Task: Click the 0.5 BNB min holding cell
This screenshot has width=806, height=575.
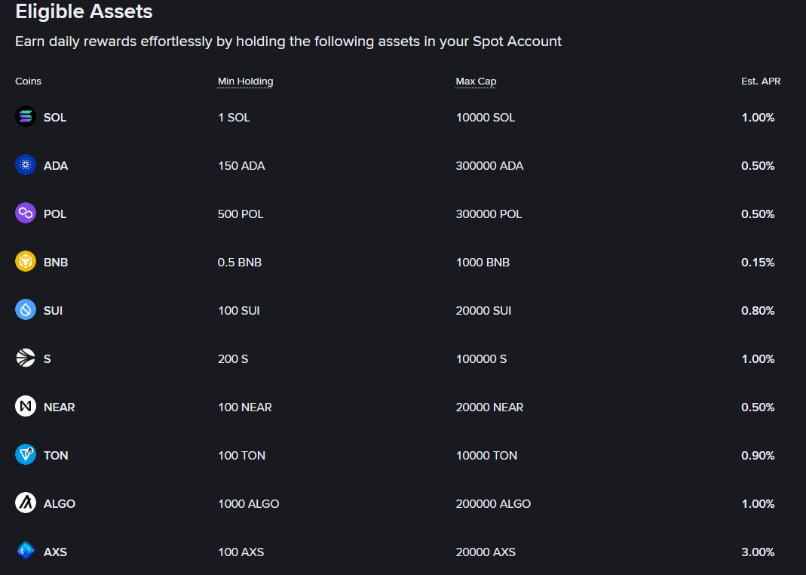Action: [240, 263]
